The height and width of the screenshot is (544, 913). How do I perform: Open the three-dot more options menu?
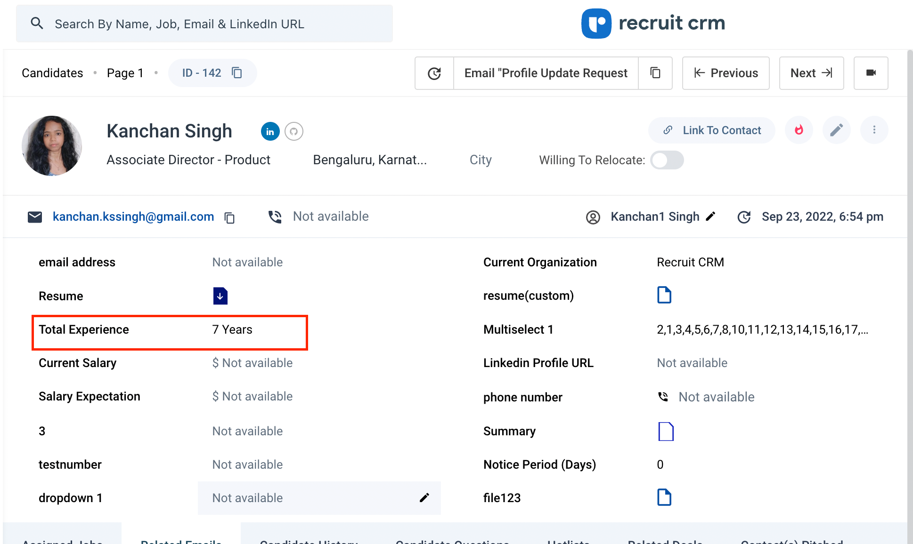tap(874, 130)
